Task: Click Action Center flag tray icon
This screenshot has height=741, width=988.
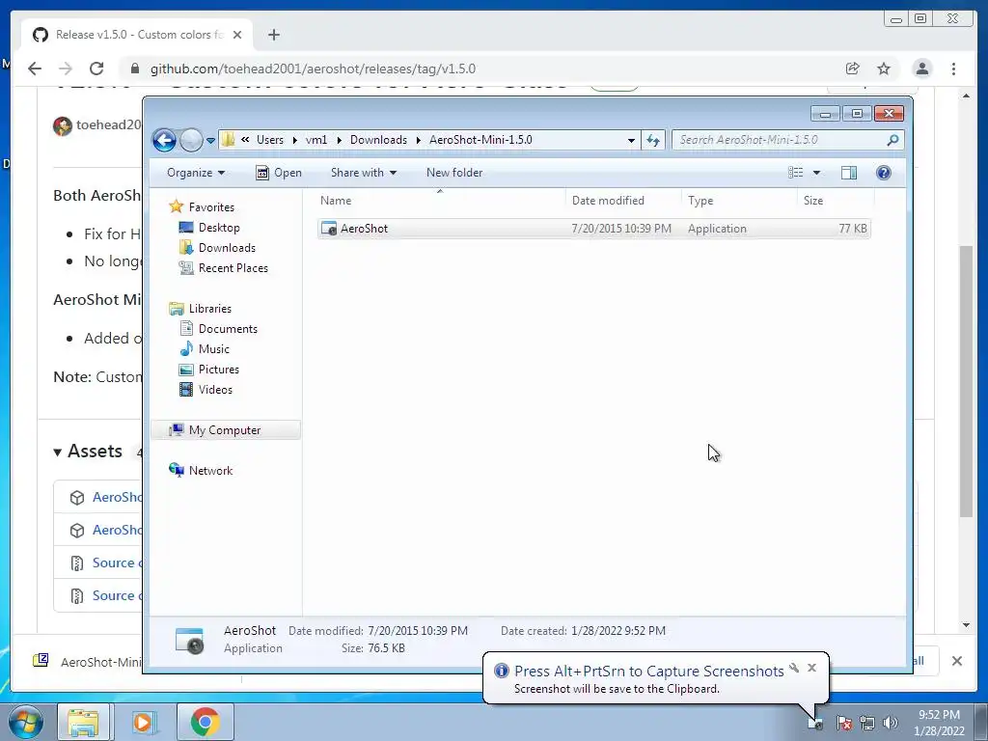Action: (x=843, y=723)
